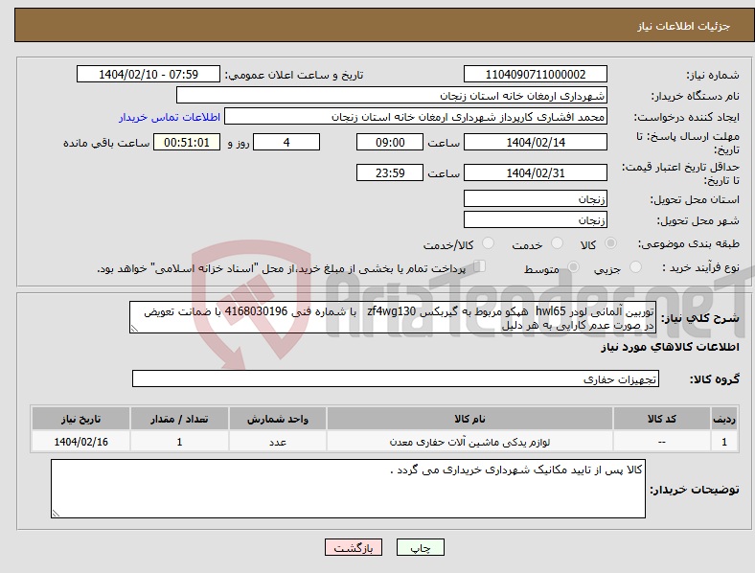The width and height of the screenshot is (755, 573).
Task: Select the کالا radio button
Action: (610, 243)
